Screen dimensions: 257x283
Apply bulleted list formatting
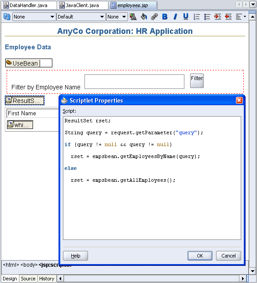[x=207, y=17]
